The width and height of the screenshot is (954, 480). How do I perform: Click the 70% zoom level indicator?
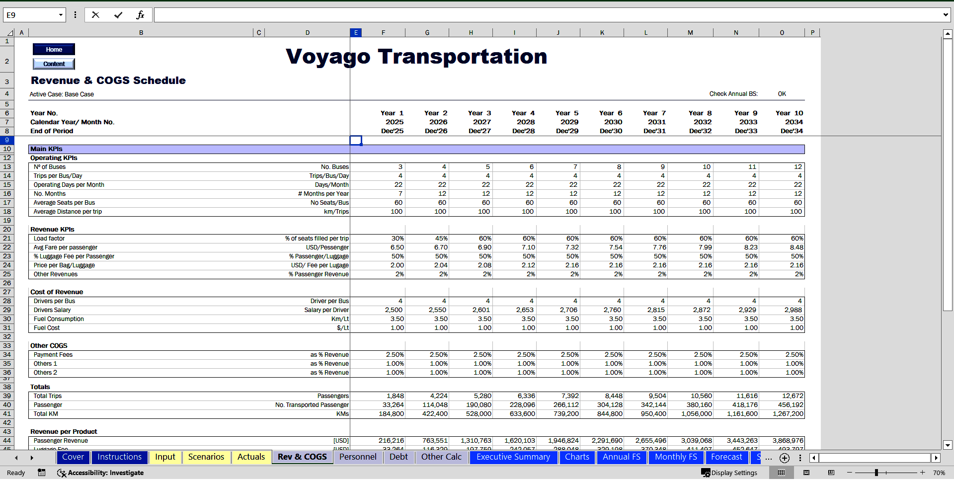click(x=939, y=473)
